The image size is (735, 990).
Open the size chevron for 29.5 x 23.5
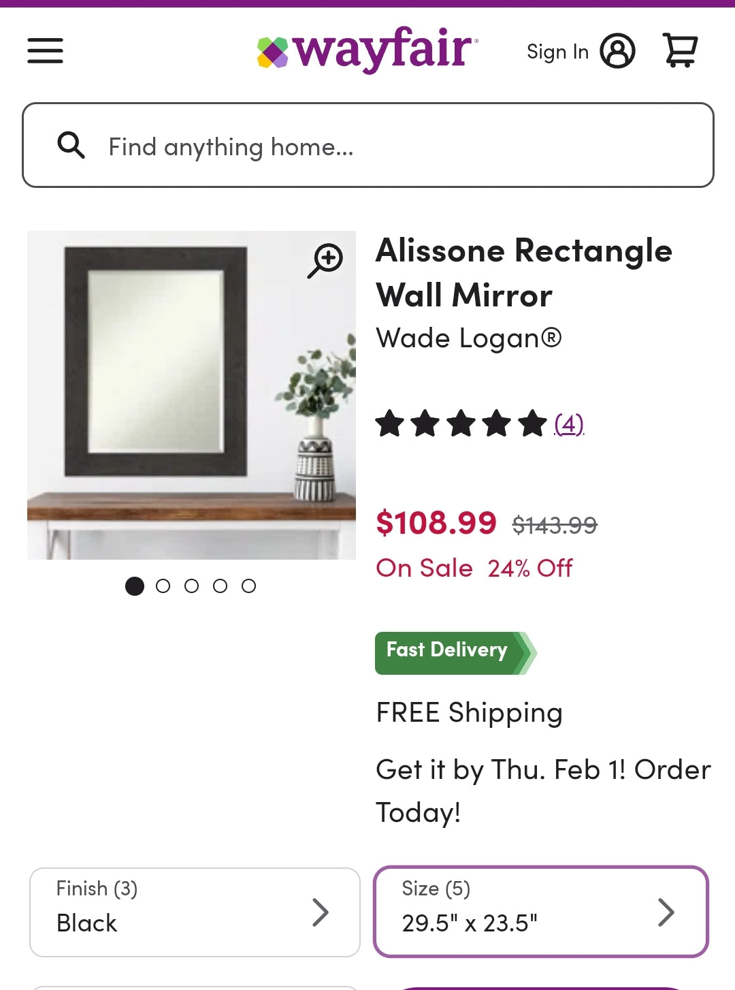pyautogui.click(x=665, y=911)
